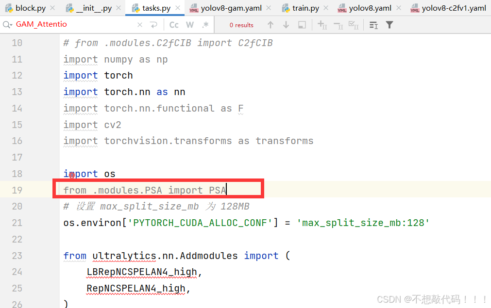This screenshot has width=491, height=308.
Task: Click the checkmark select-all occurrences icon
Action: (354, 25)
